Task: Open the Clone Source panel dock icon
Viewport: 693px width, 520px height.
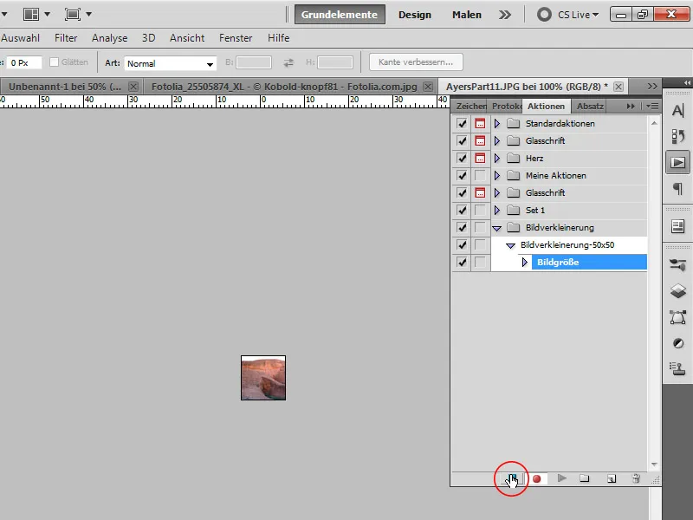Action: pos(677,369)
